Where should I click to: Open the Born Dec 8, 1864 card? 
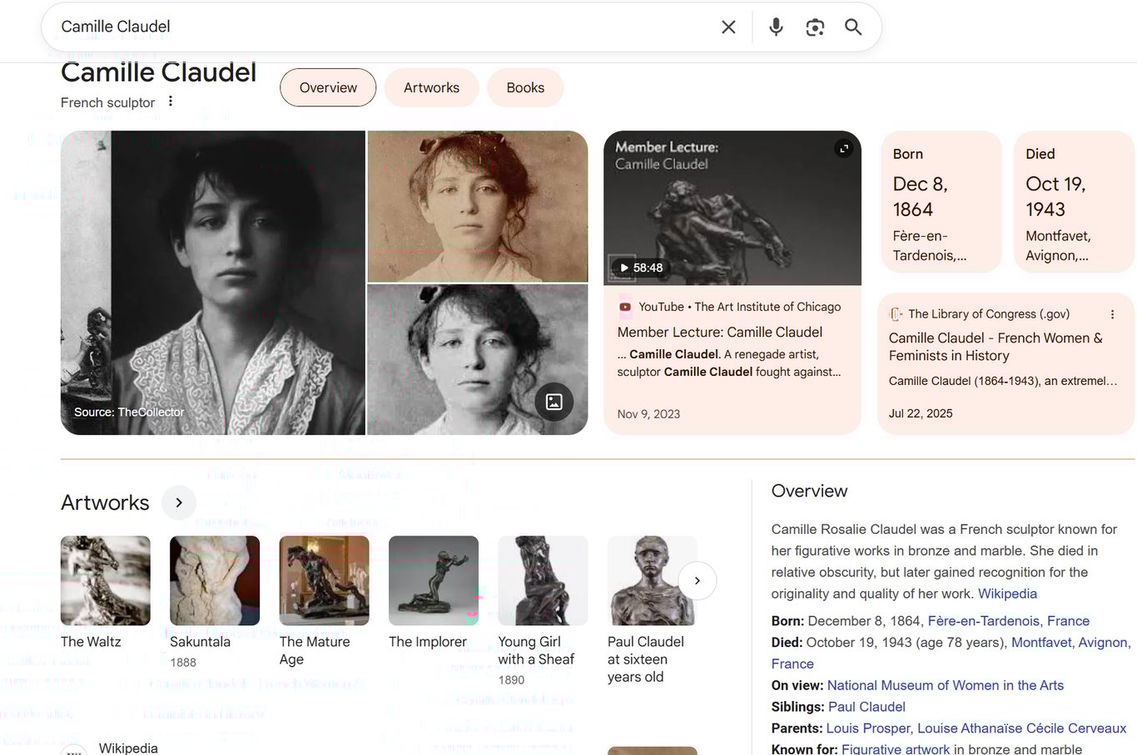click(x=941, y=201)
